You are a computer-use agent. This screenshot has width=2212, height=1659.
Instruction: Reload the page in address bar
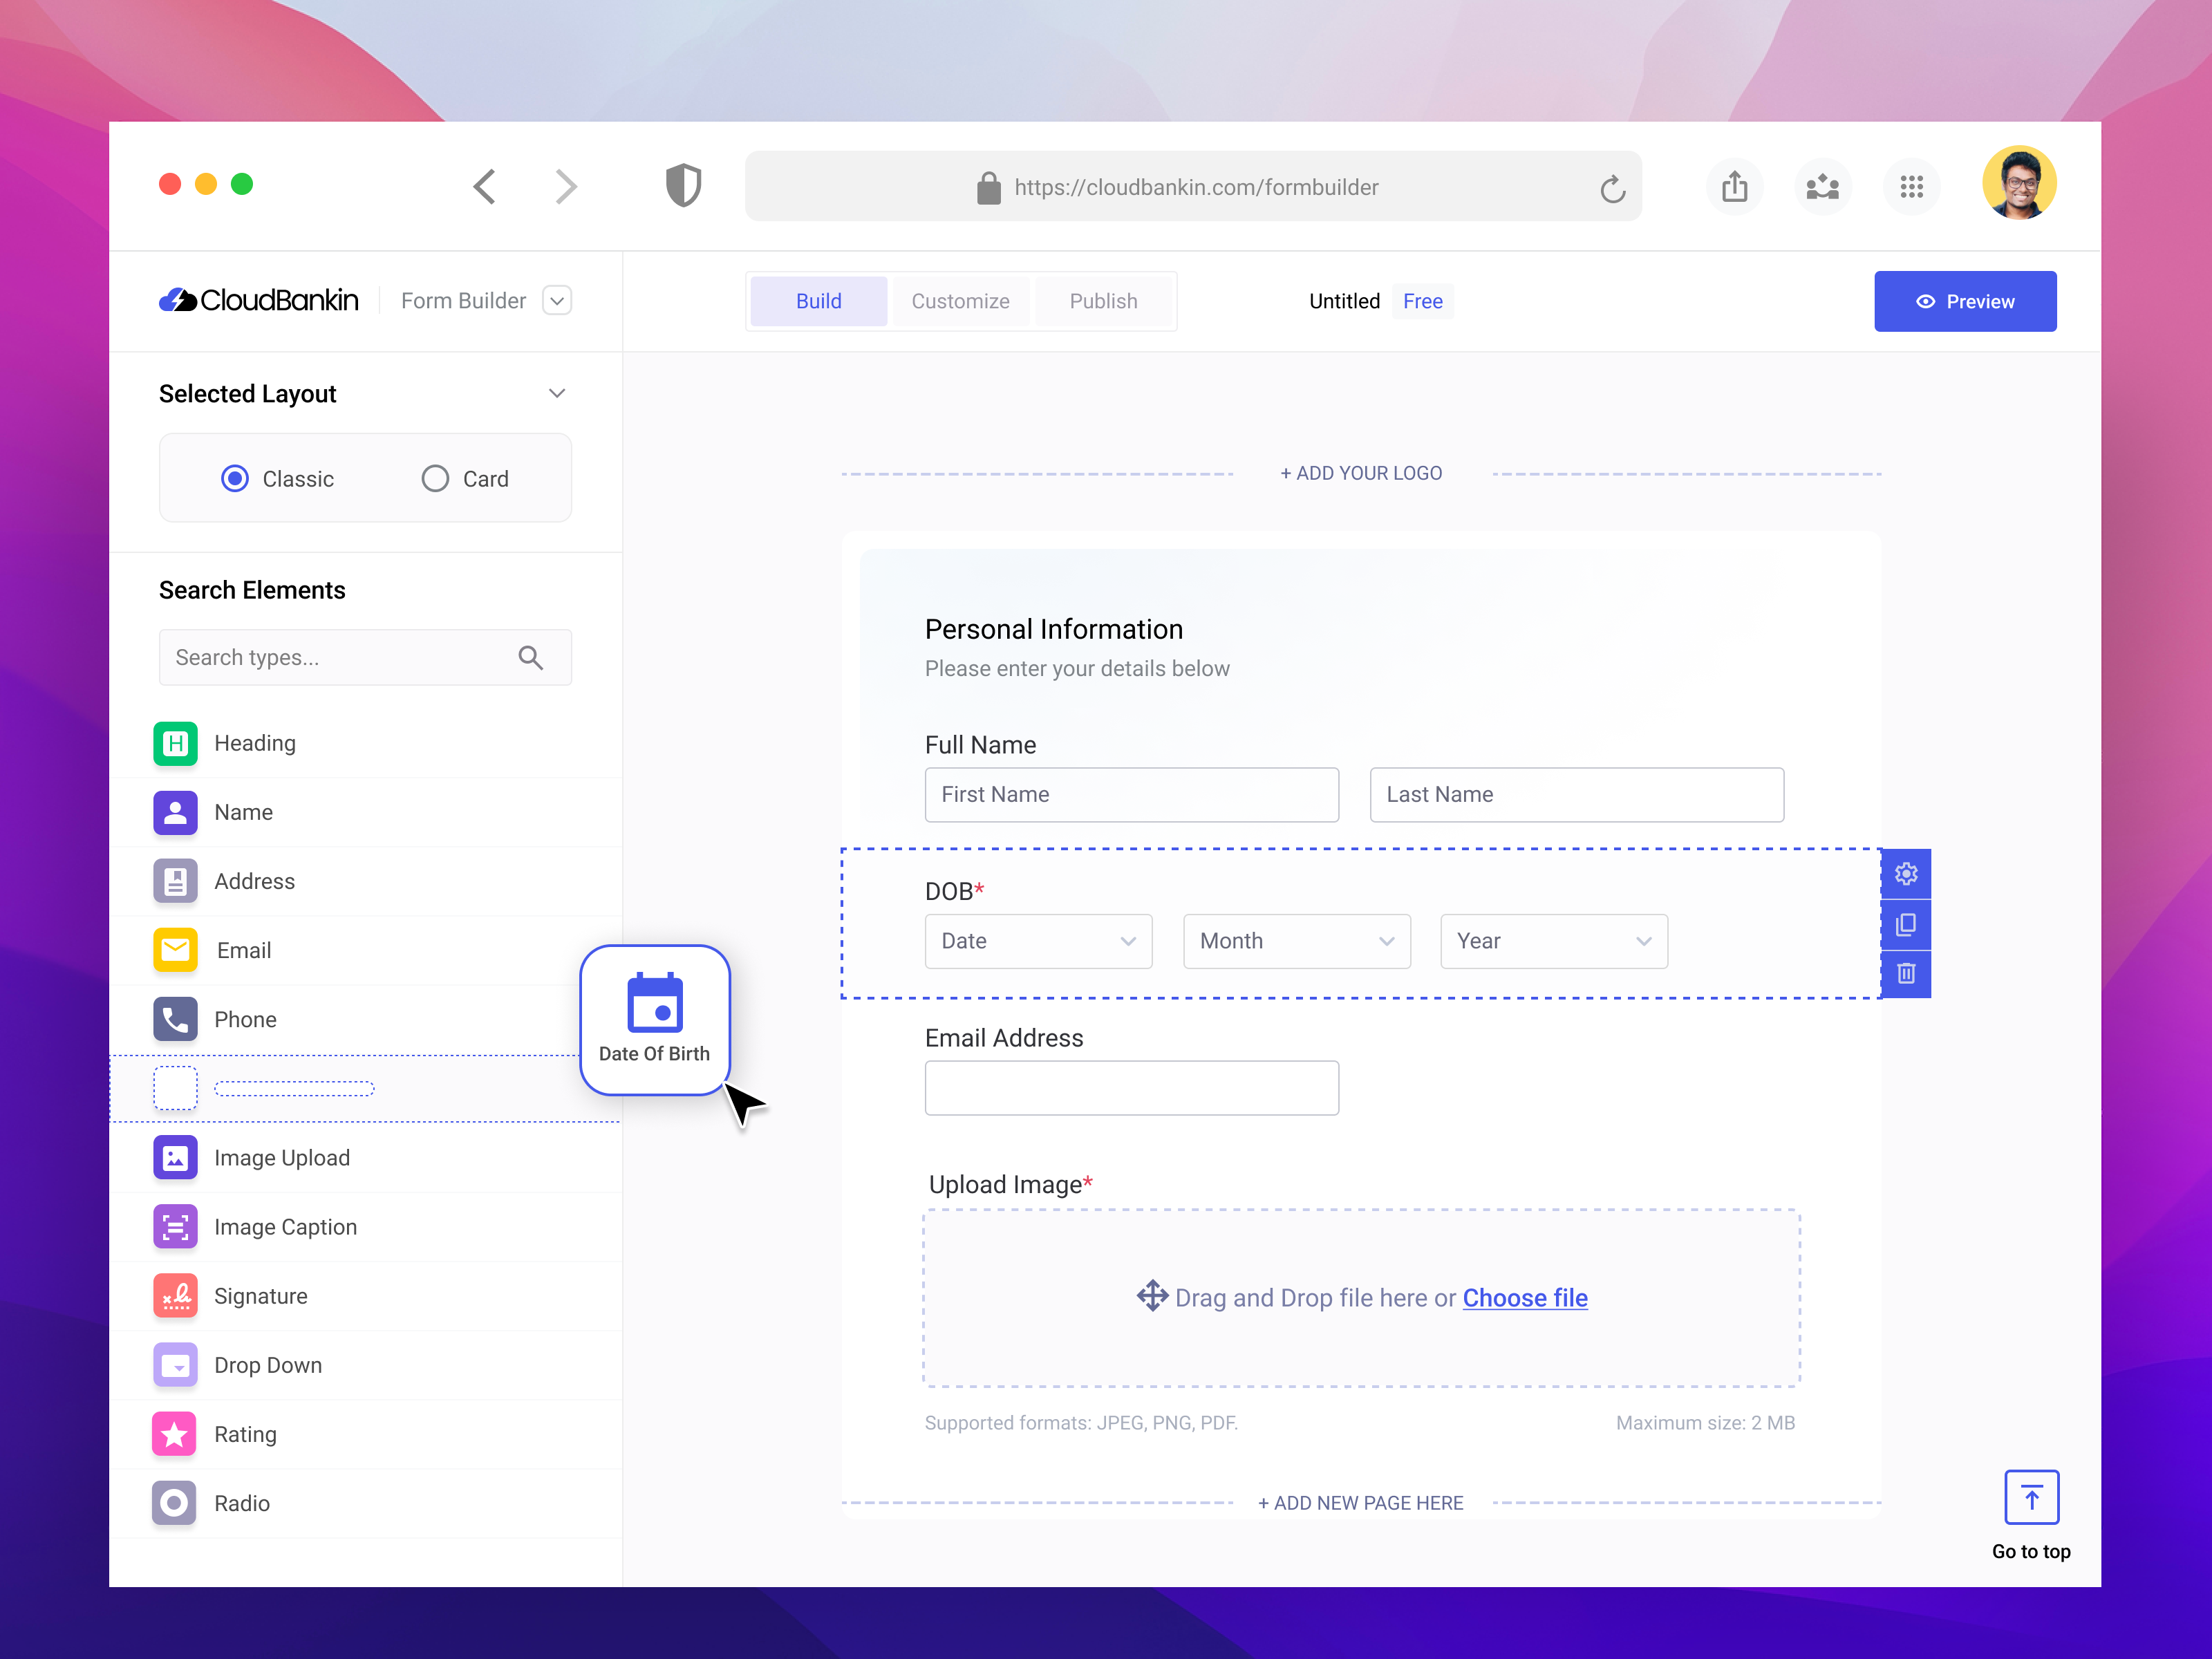pyautogui.click(x=1612, y=188)
